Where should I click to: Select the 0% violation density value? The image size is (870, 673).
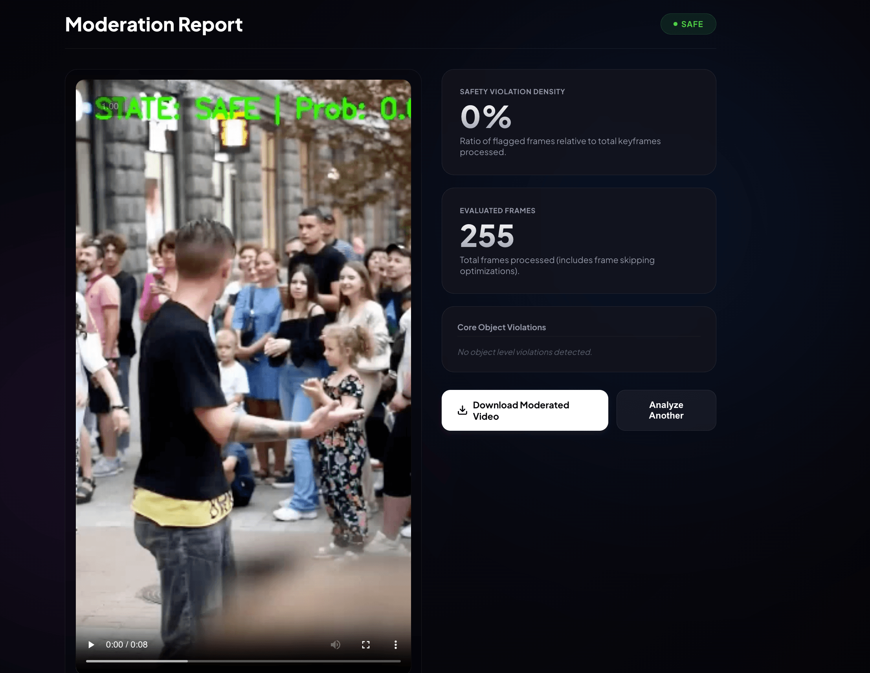point(486,117)
